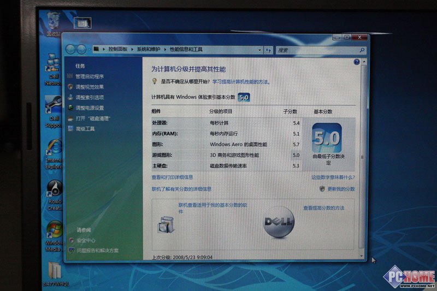The height and width of the screenshot is (291, 437).
Task: Click 联机查看适用于我的基本分数的软件 link
Action: (x=212, y=208)
